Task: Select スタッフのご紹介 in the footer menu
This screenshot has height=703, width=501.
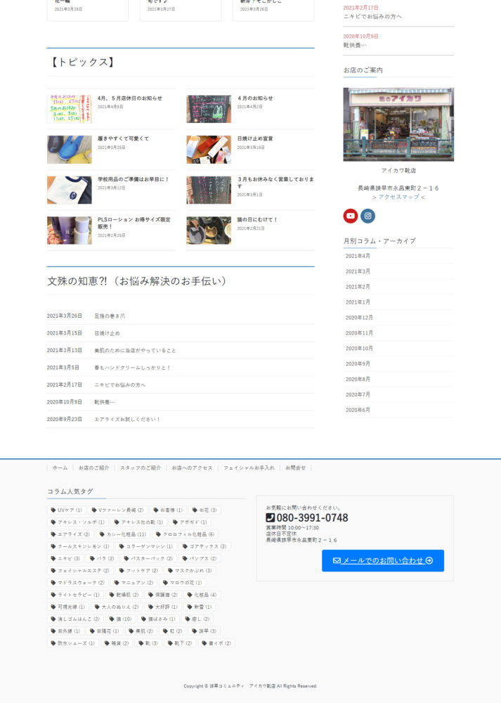Action: click(x=141, y=467)
